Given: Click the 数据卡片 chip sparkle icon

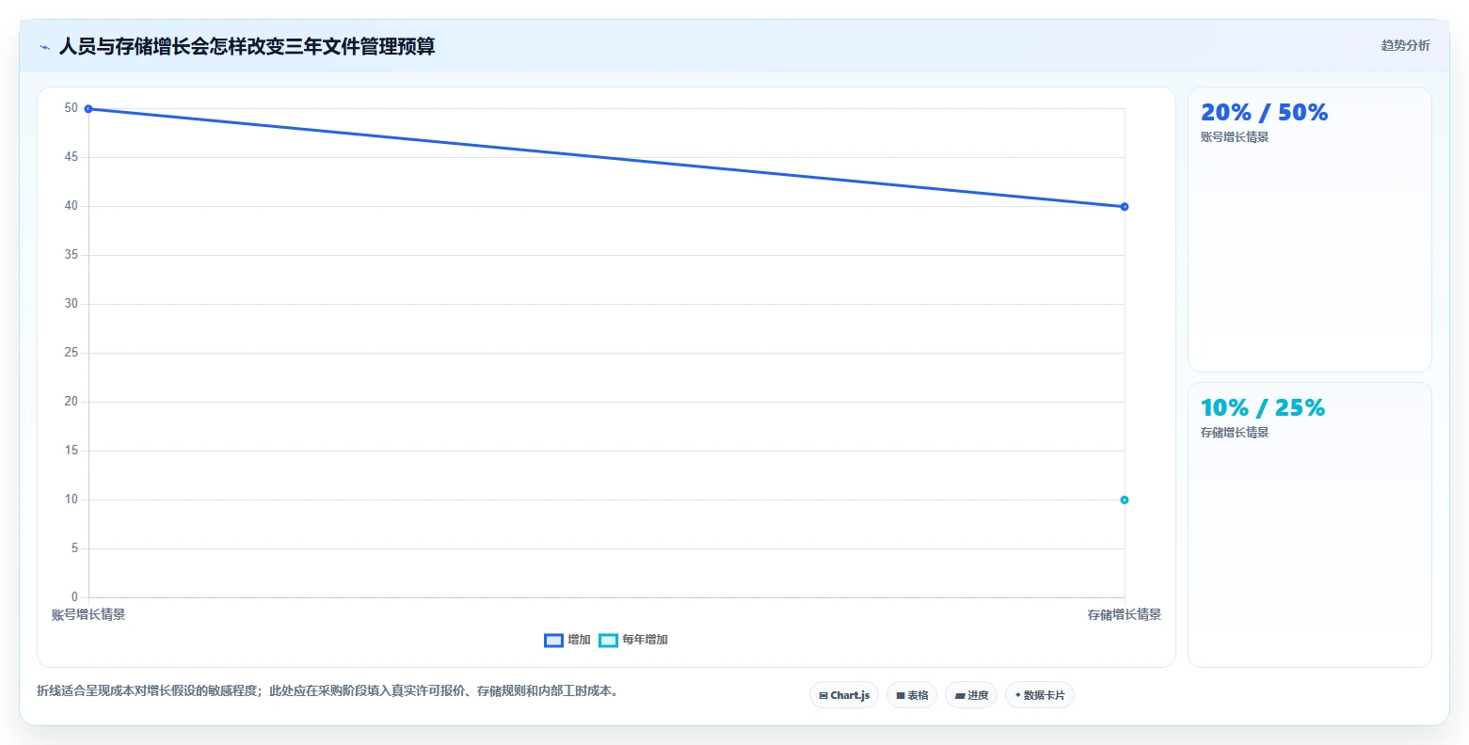Looking at the screenshot, I should point(1018,695).
